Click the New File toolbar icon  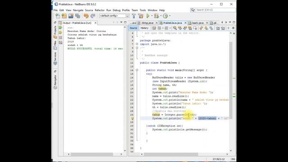58,16
